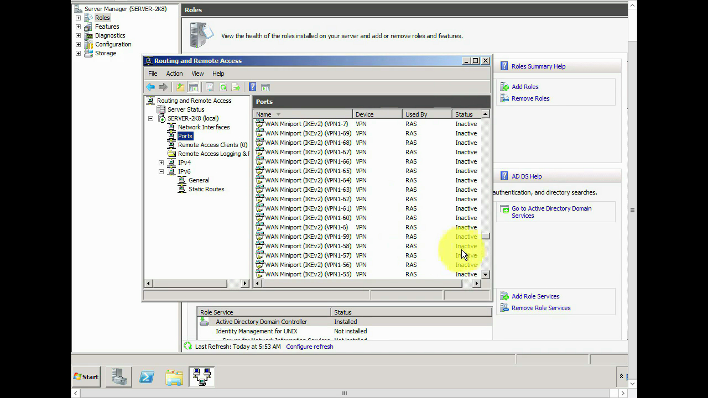Click the green refresh icon beside Last Refresh
The width and height of the screenshot is (708, 398).
[188, 347]
